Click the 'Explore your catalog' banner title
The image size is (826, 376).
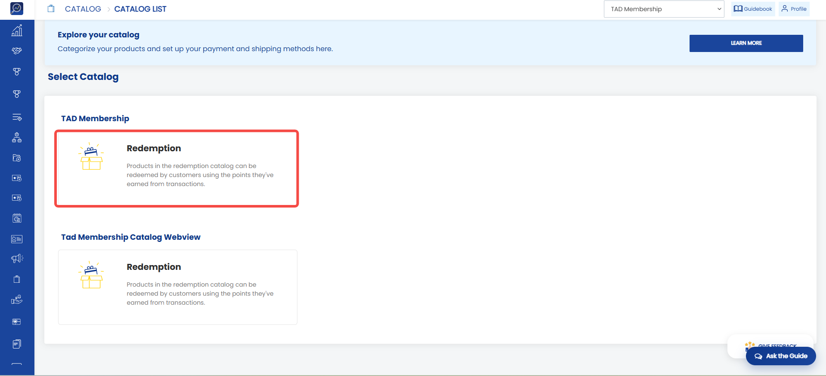pos(99,35)
